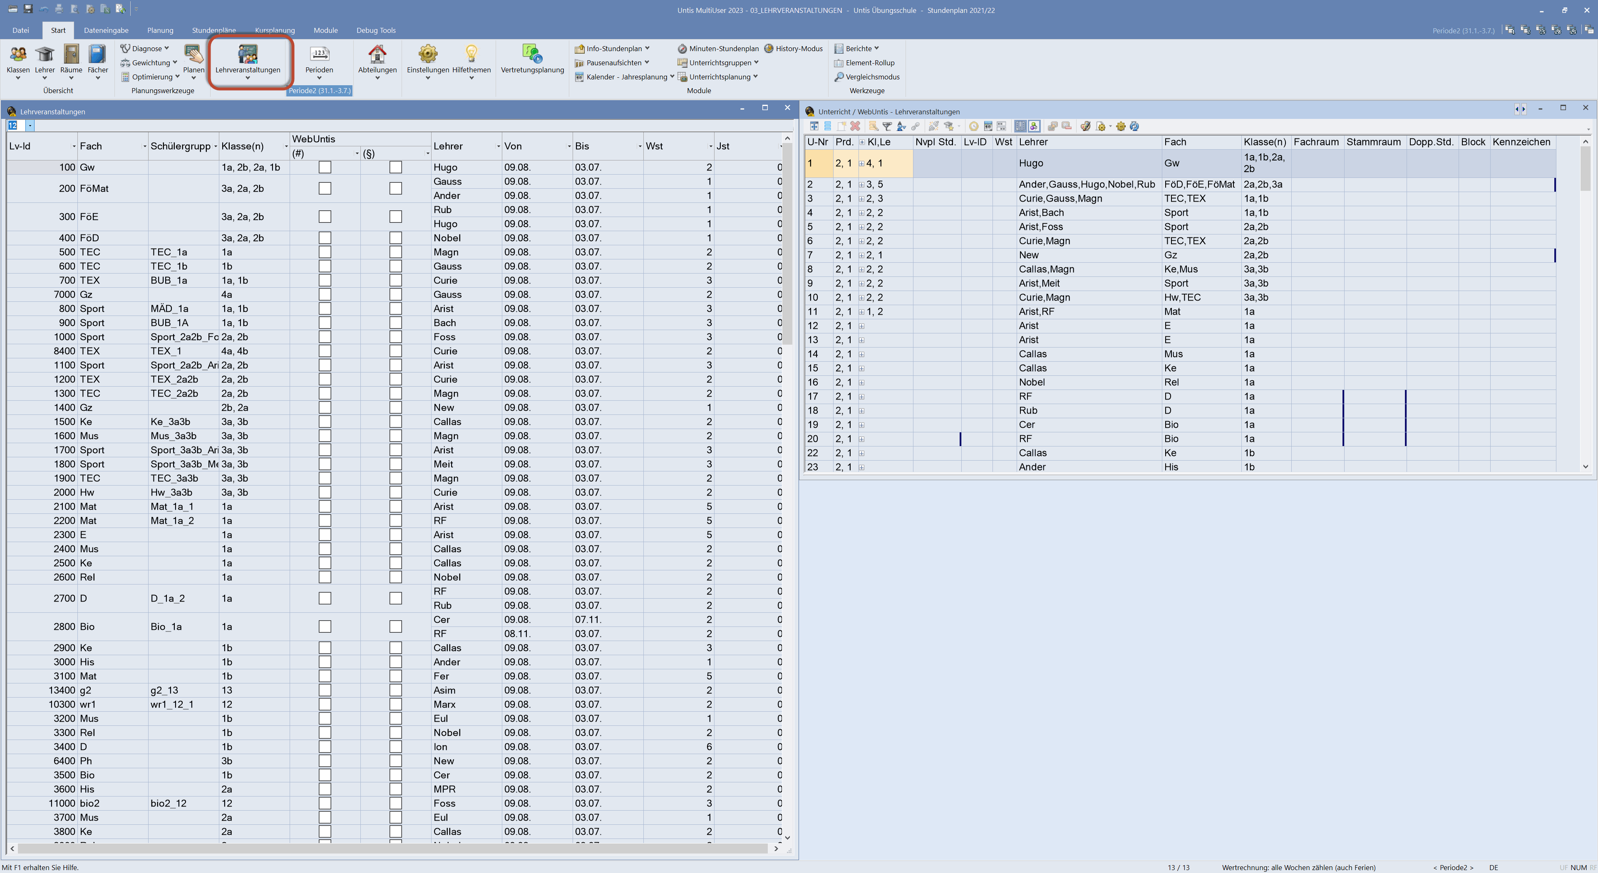
Task: Switch to the Debug Tools tab
Action: click(376, 30)
